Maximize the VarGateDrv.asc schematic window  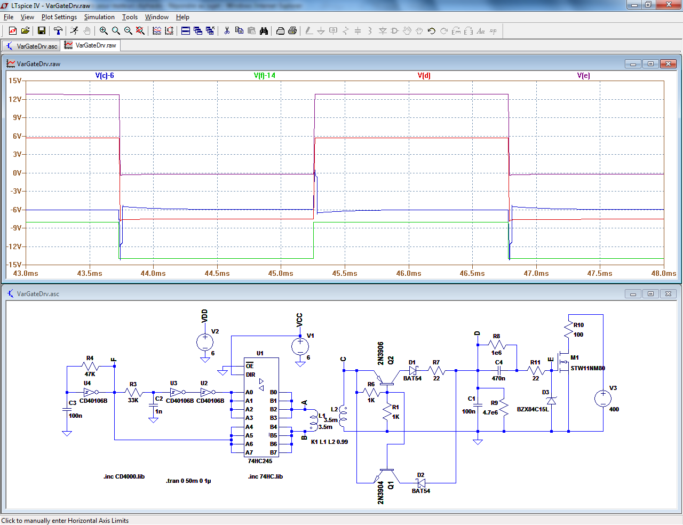click(x=650, y=293)
